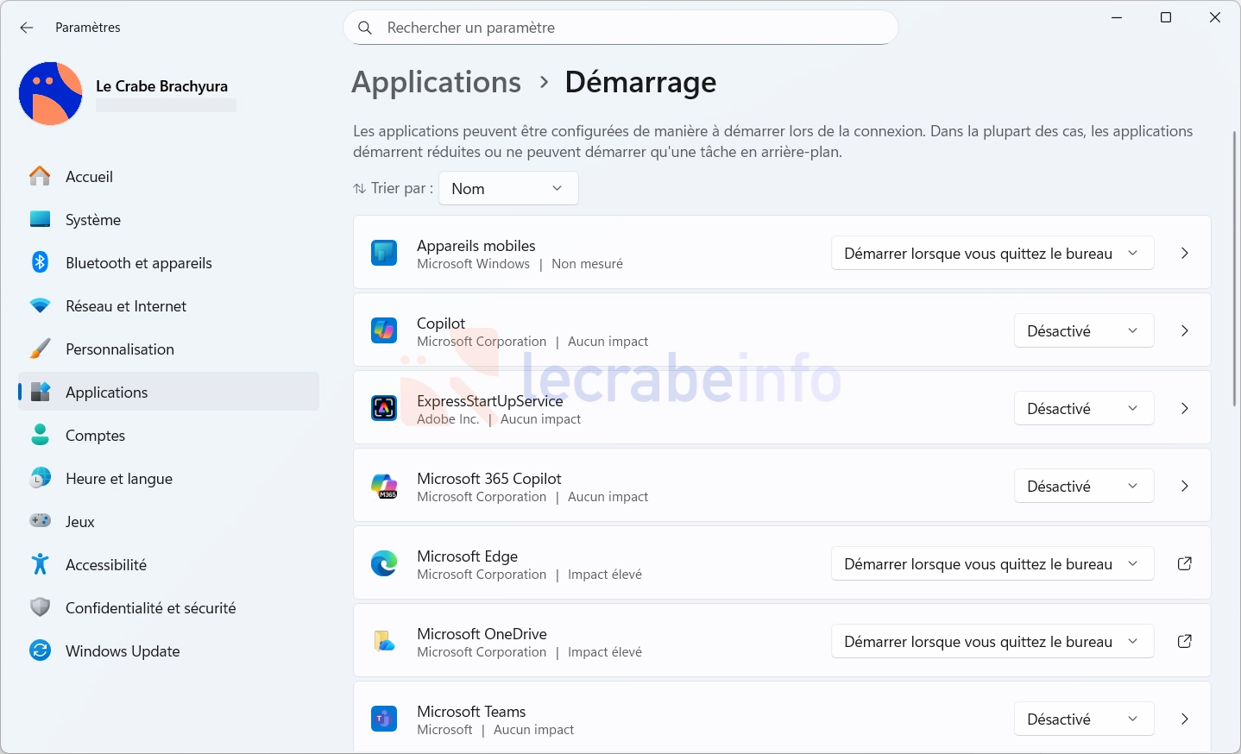The width and height of the screenshot is (1241, 754).
Task: Open external link icon for Microsoft OneDrive
Action: [x=1184, y=641]
